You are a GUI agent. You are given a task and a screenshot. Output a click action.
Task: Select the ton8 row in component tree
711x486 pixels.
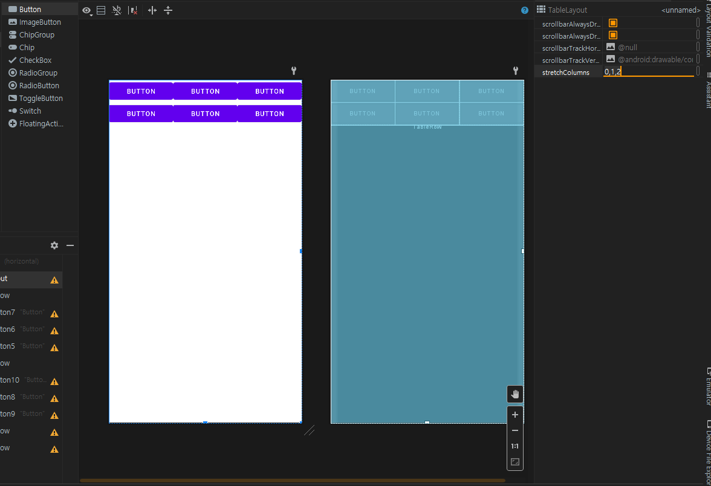click(31, 397)
